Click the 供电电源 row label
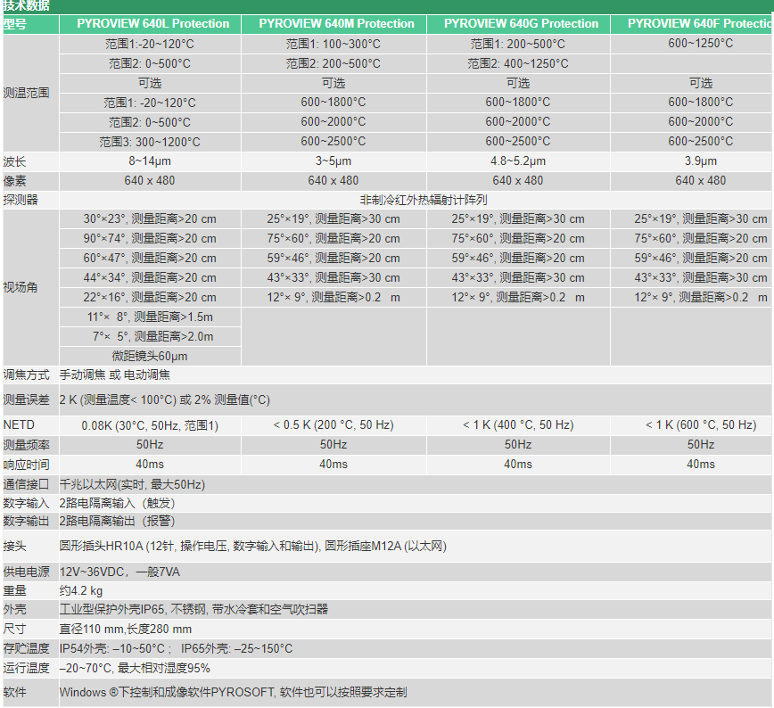Viewport: 774px width, 708px height. 26,572
